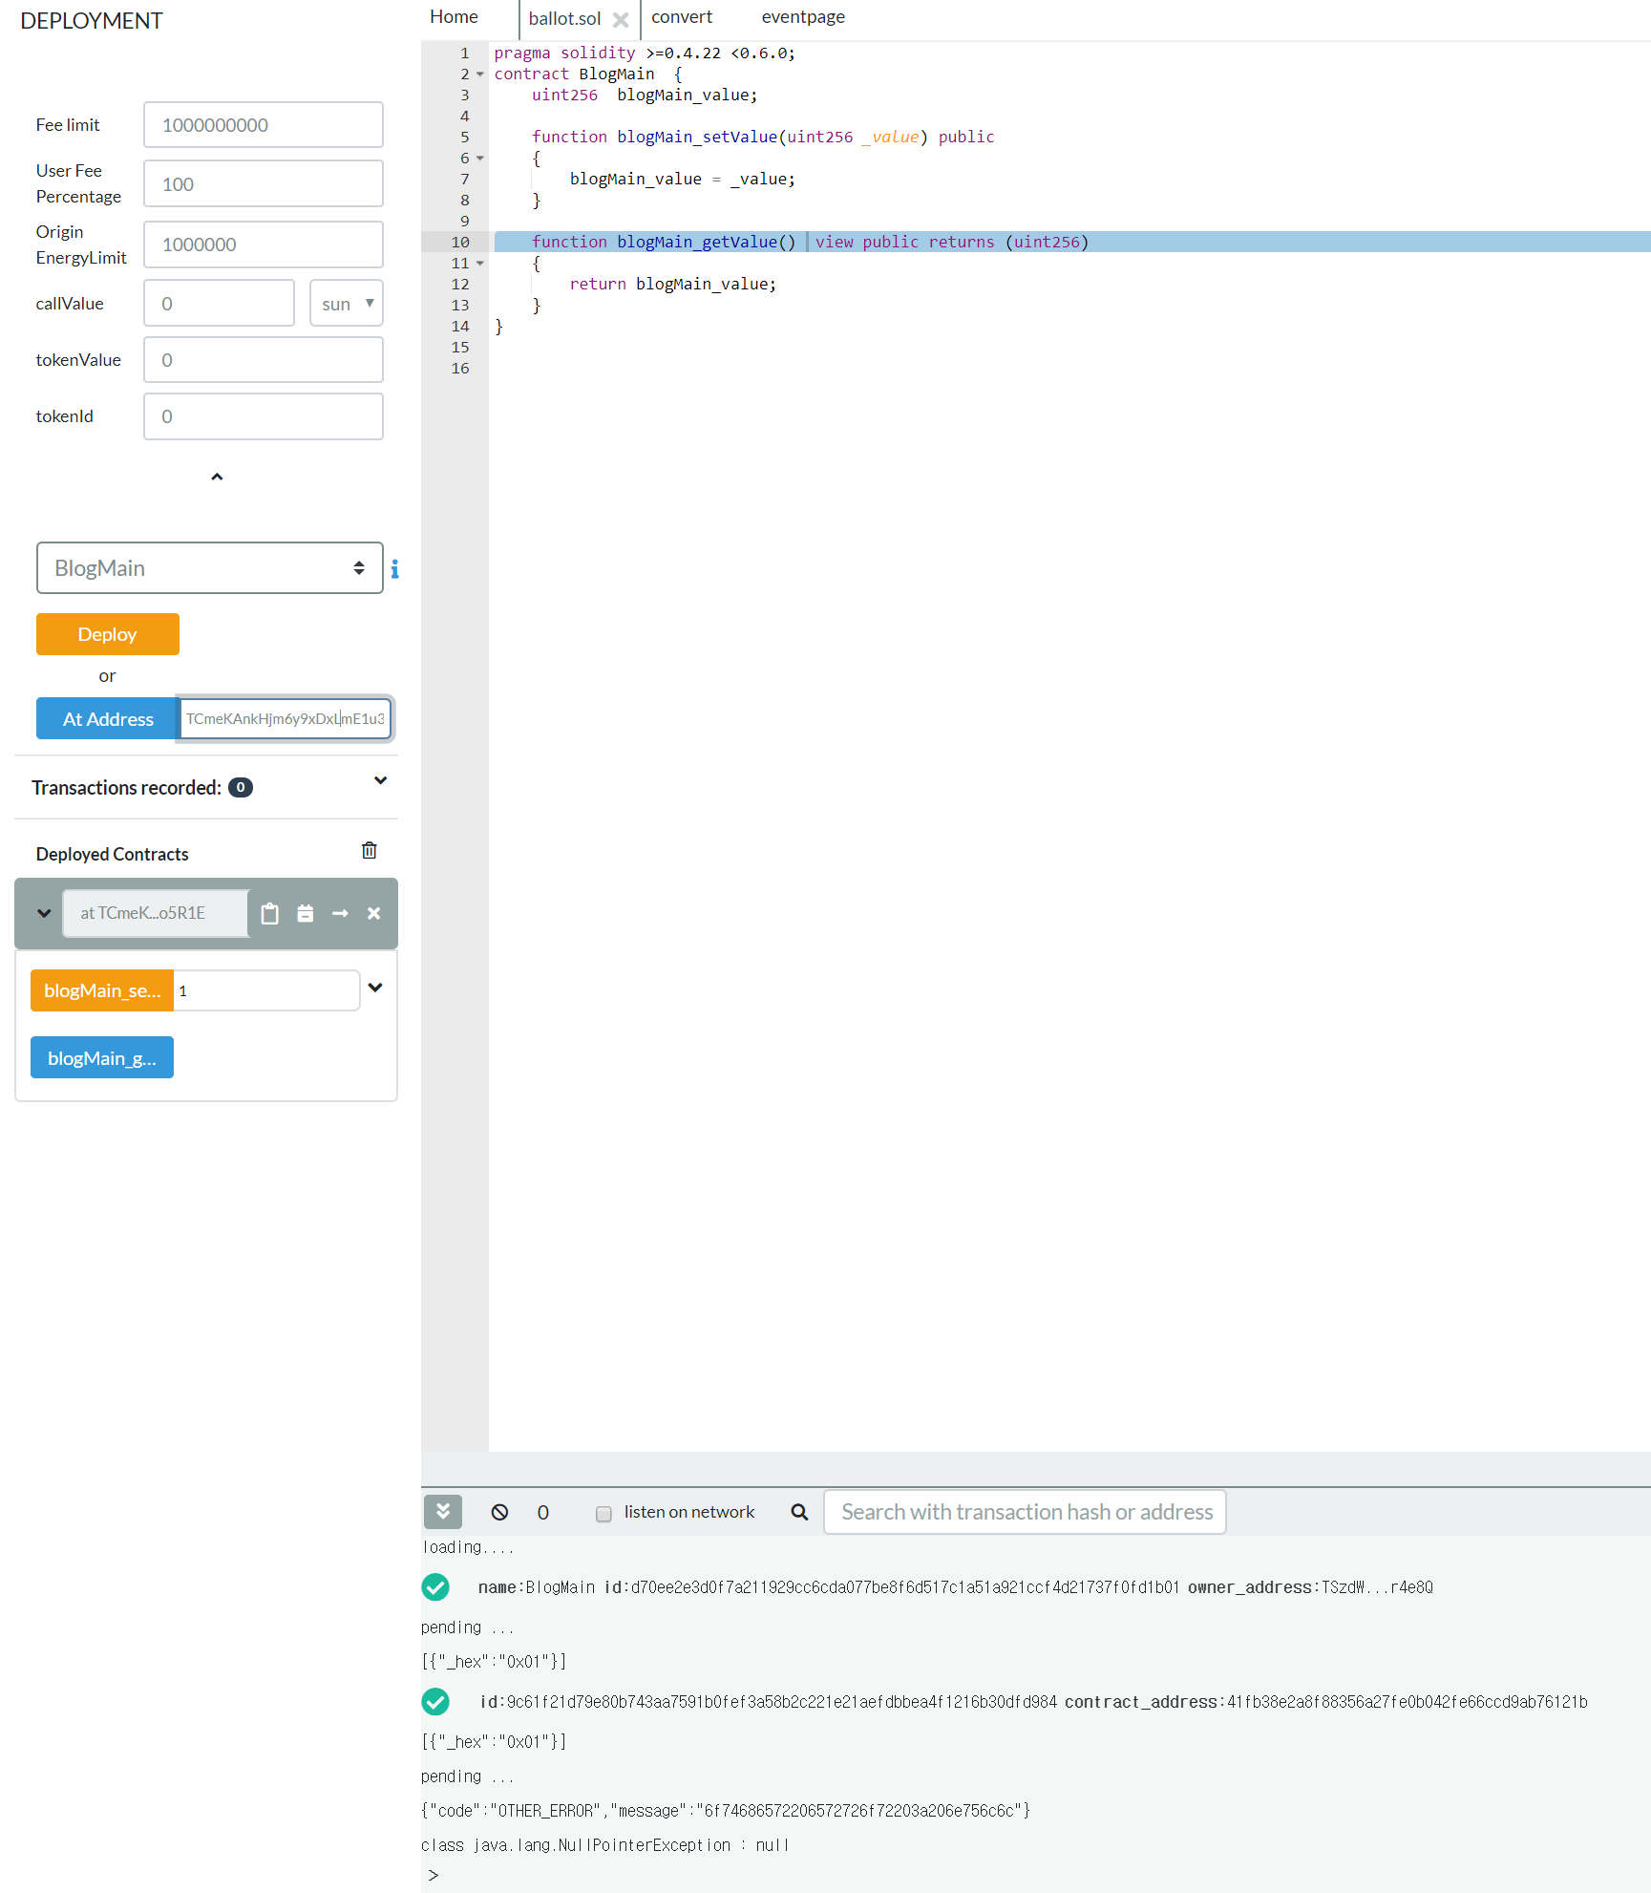Open the sun unit dropdown

pos(346,303)
